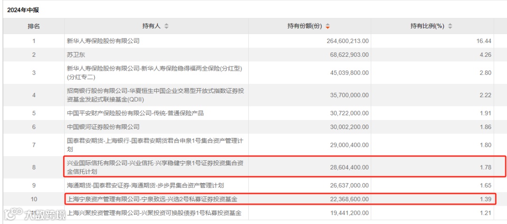Select rank number 10 cell

[x=34, y=200]
